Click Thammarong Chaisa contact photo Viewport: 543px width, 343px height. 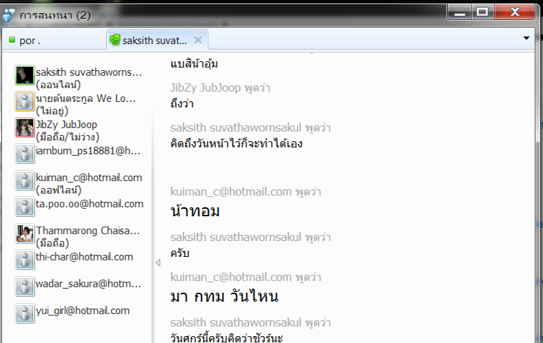25,234
